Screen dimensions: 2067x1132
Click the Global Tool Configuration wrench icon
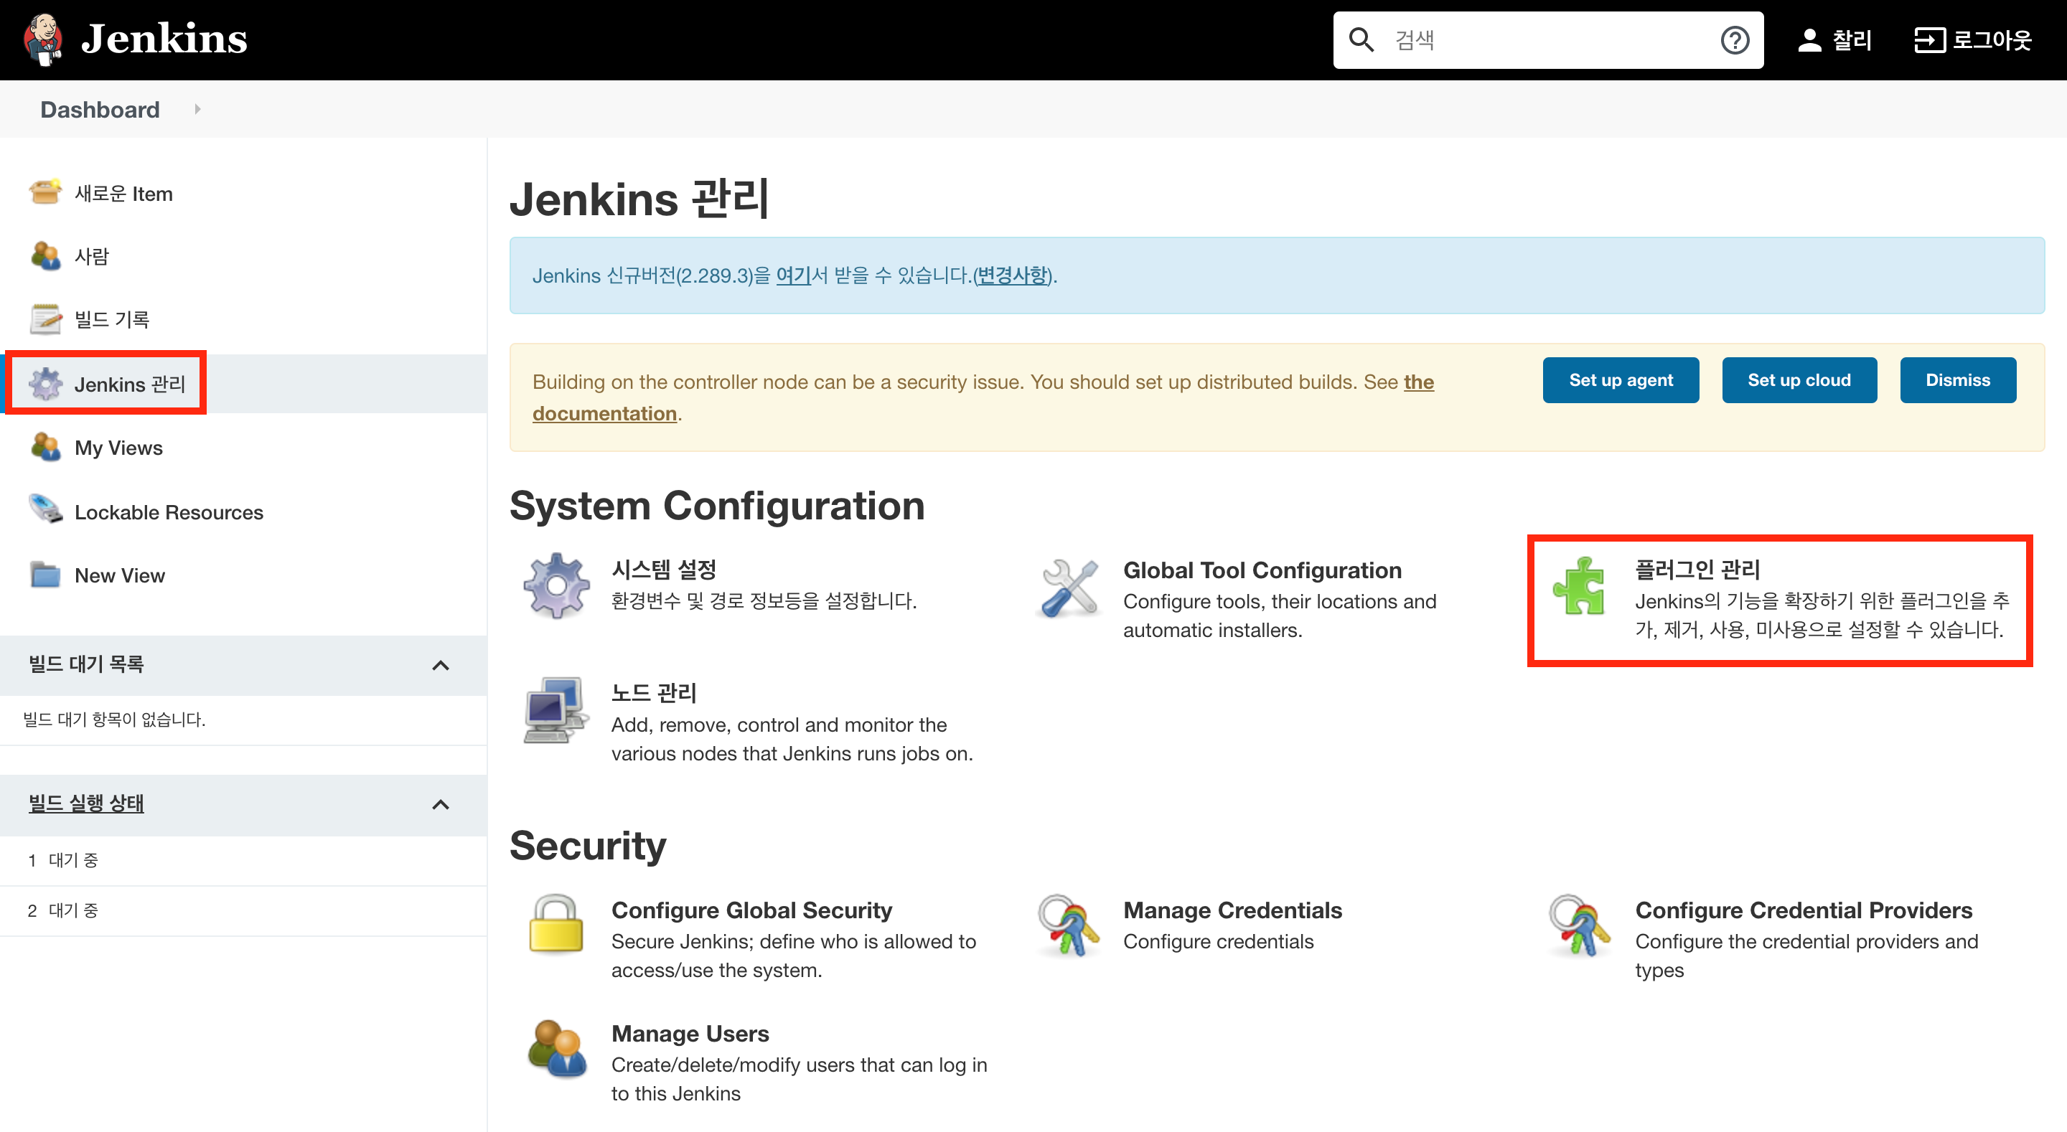pyautogui.click(x=1068, y=588)
